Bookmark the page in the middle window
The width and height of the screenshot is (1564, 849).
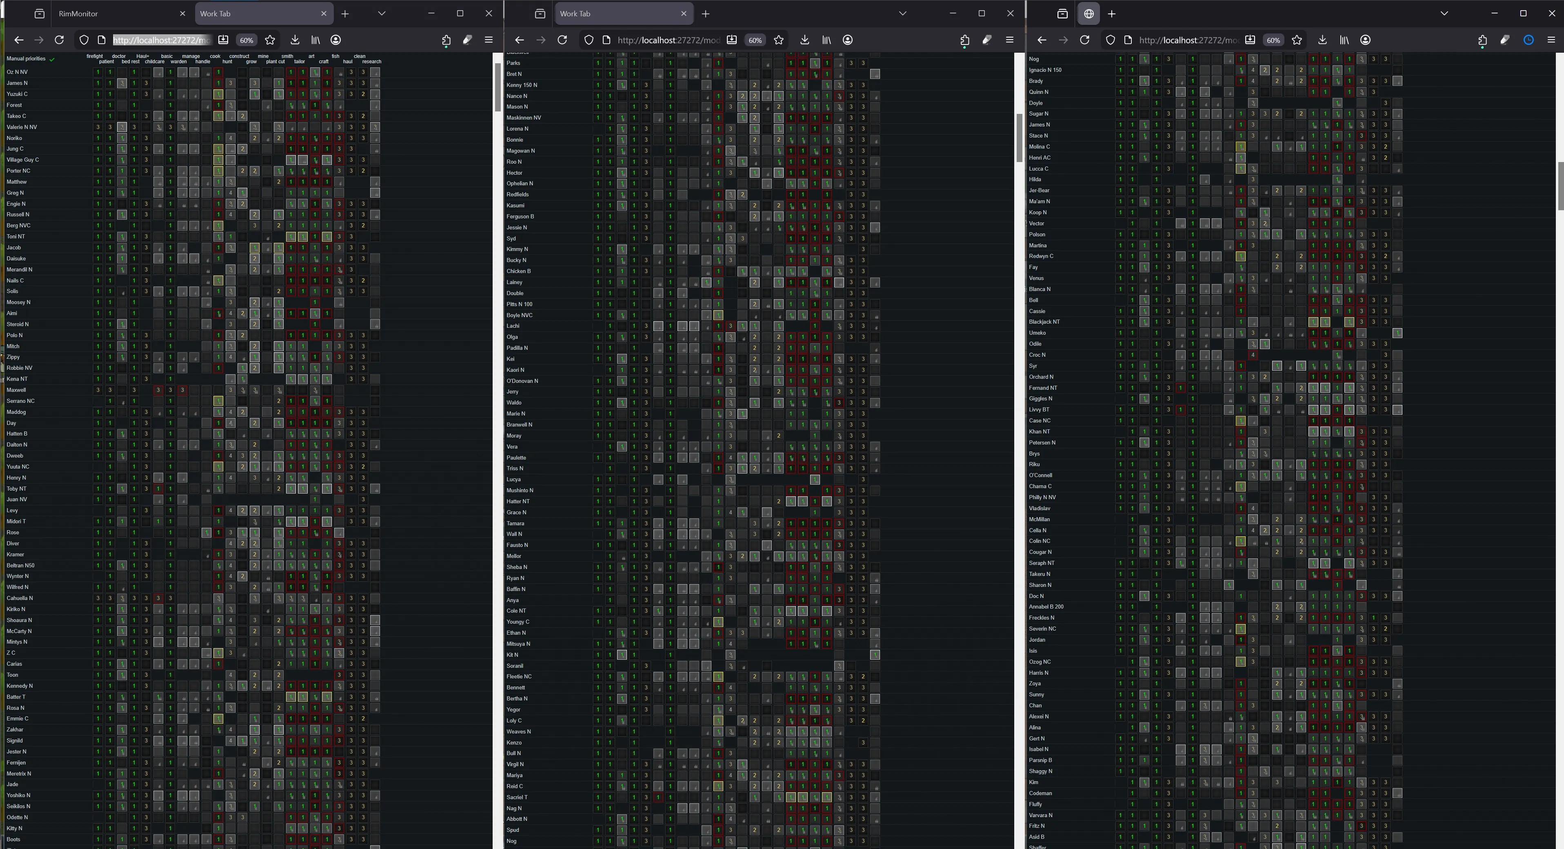(778, 40)
